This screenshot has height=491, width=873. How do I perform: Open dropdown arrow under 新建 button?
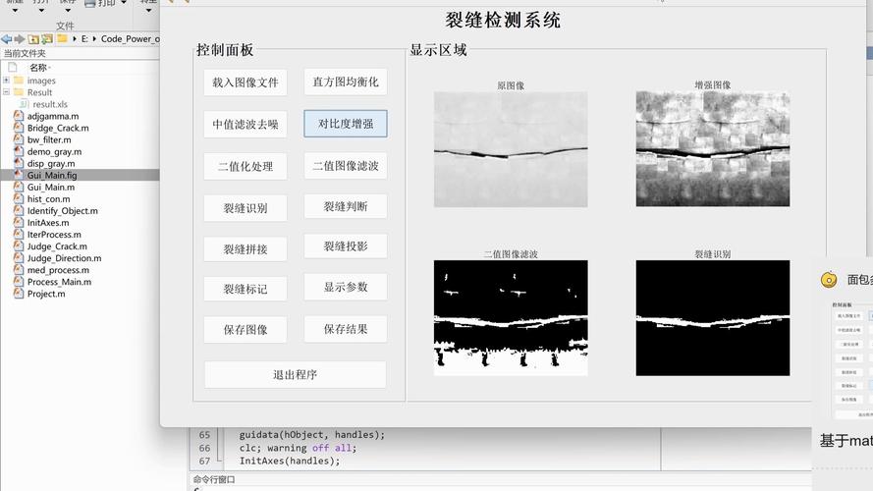pos(15,11)
